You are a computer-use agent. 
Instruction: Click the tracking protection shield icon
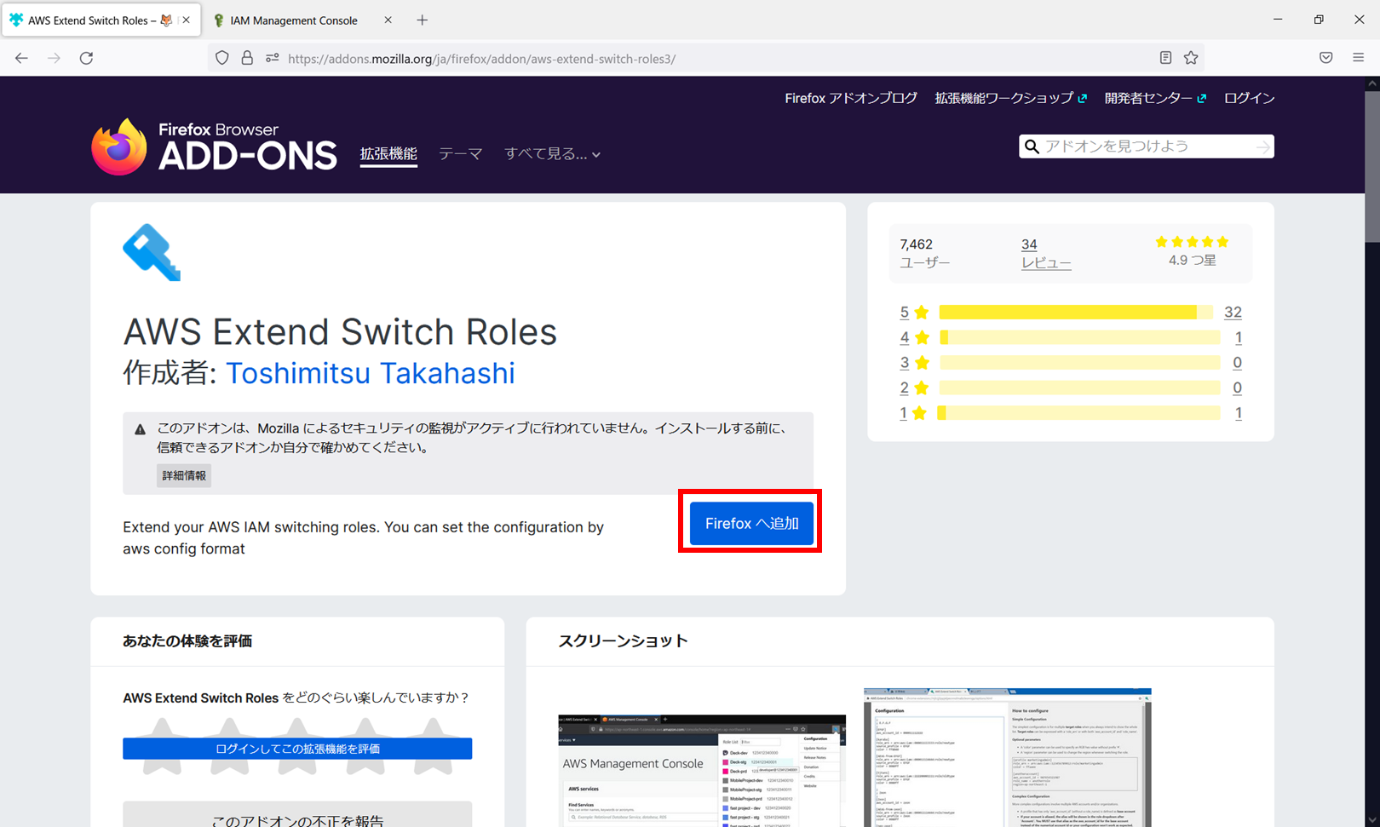(221, 58)
